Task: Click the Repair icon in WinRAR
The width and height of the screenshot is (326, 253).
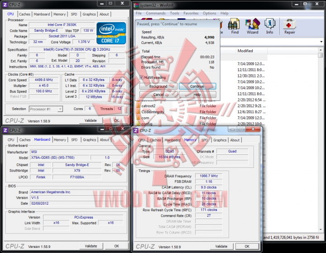Action: [x=290, y=26]
